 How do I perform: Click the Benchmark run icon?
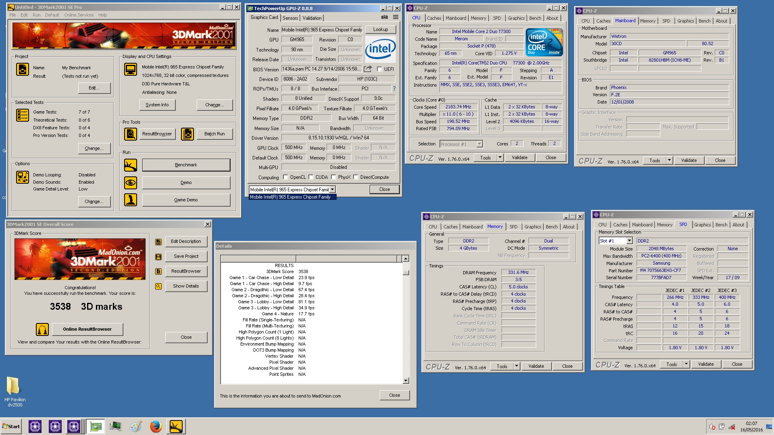(131, 165)
